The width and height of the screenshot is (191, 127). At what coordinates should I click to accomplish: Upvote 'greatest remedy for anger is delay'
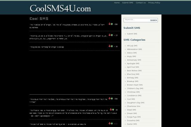[x=112, y=46]
